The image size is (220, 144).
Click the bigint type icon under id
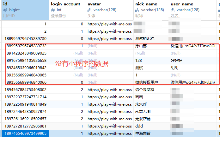click(5, 10)
